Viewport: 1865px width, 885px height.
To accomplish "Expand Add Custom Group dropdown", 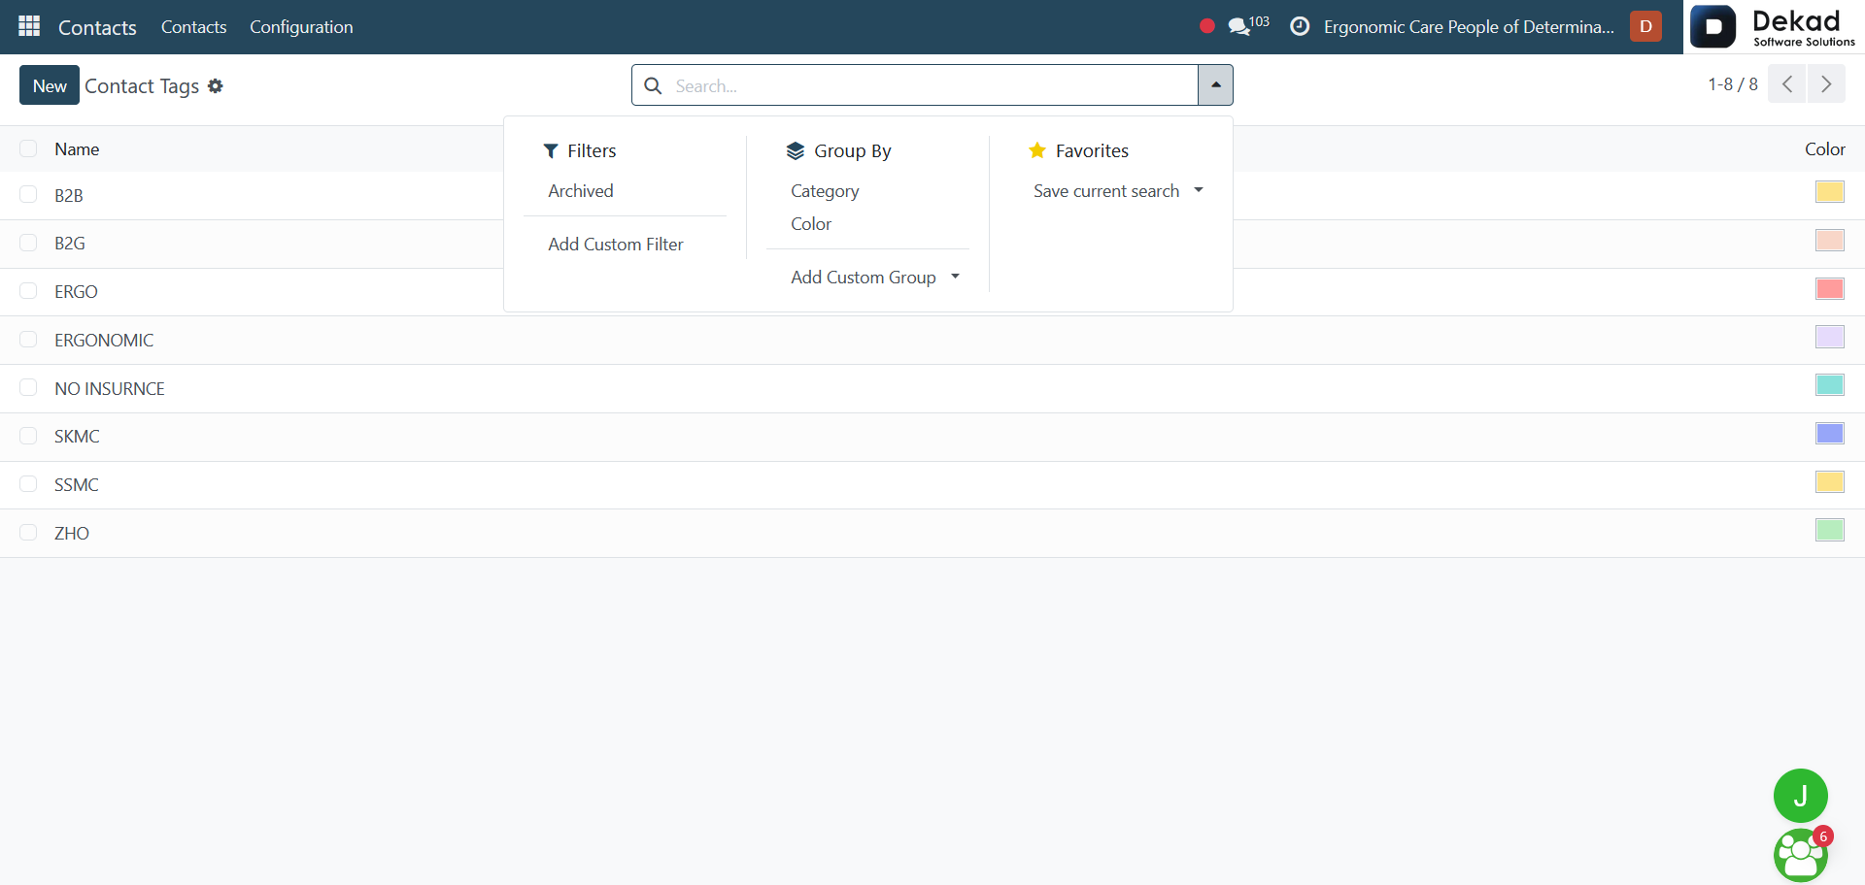I will pos(875,278).
